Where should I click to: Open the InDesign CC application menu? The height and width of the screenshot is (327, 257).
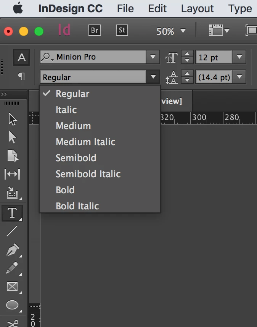(x=70, y=8)
